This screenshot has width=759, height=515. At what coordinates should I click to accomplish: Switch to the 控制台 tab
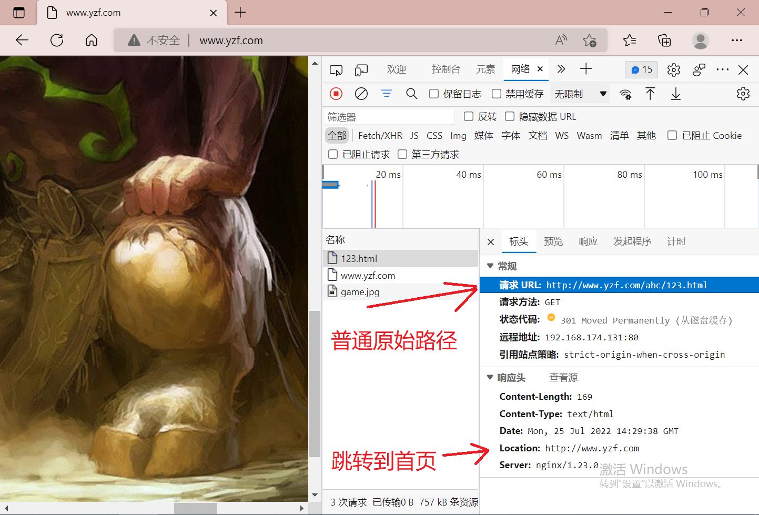446,69
